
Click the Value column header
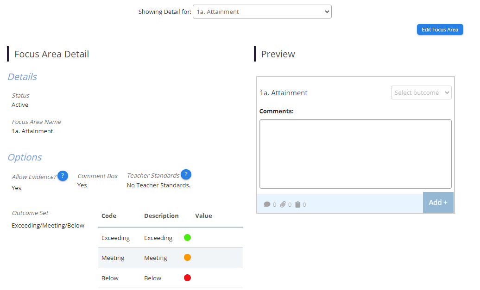[203, 216]
